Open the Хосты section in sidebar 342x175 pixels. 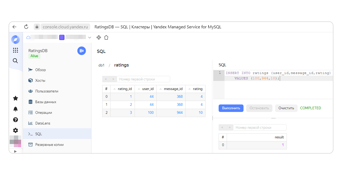(40, 80)
